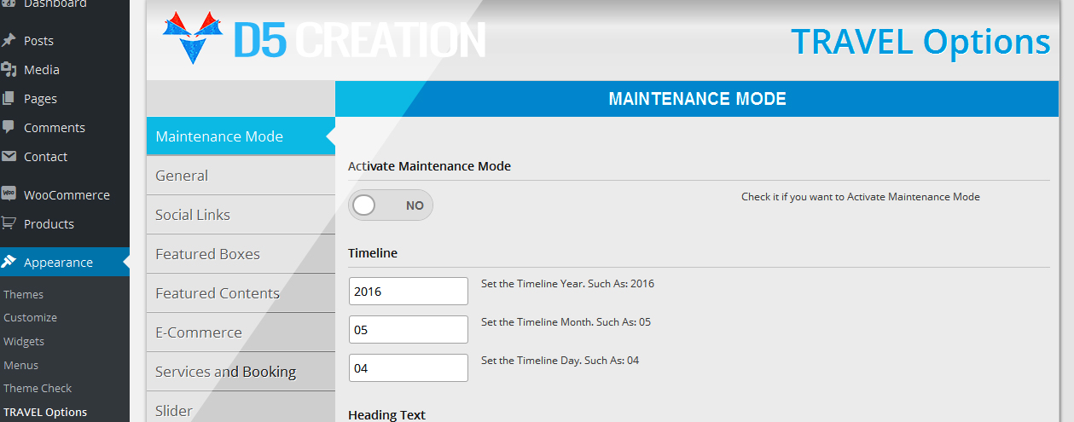Viewport: 1074px width, 422px height.
Task: Switch to Services and Booking tab
Action: click(x=241, y=372)
